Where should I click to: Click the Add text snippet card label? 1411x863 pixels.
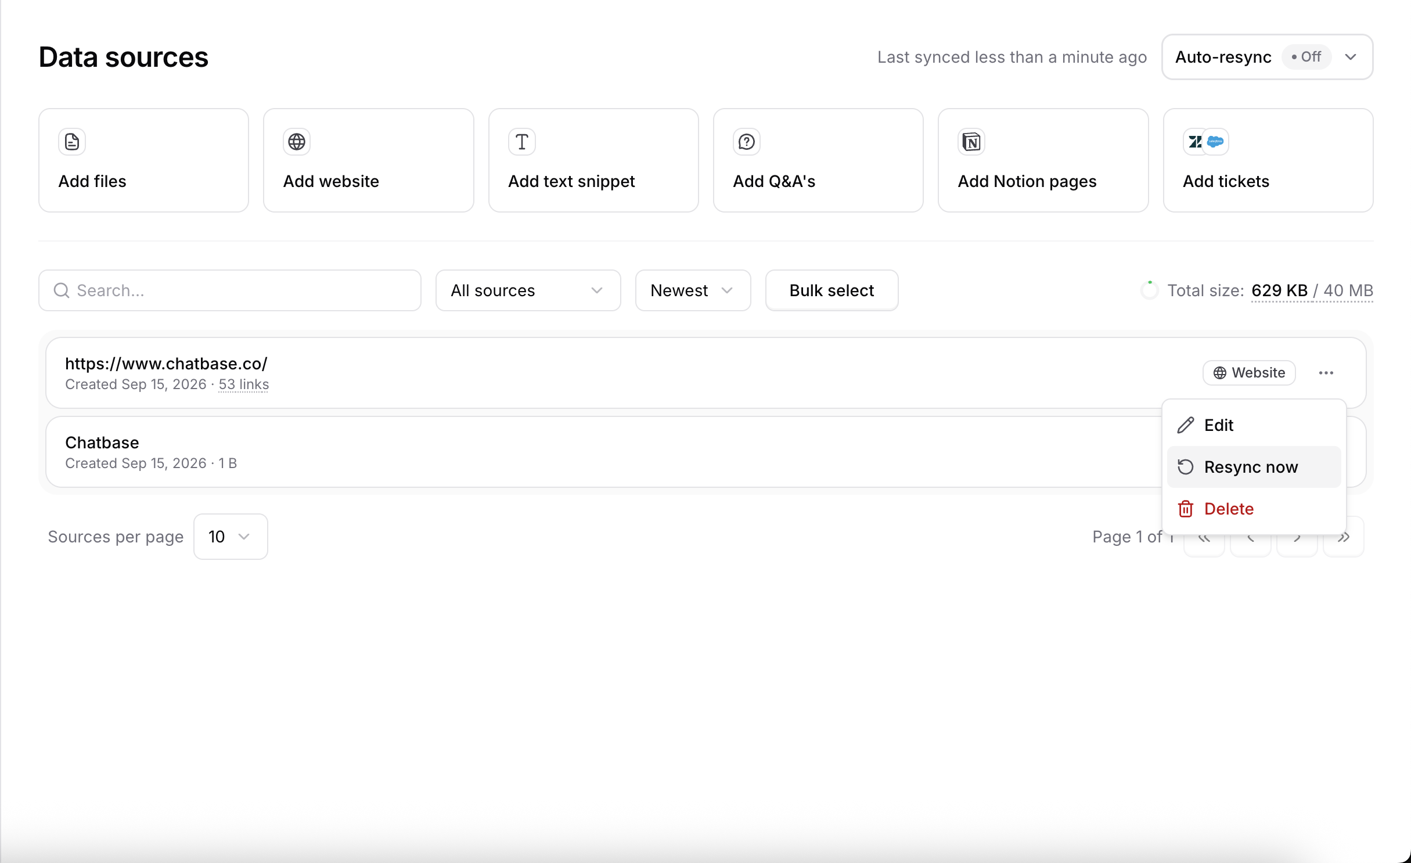(571, 182)
